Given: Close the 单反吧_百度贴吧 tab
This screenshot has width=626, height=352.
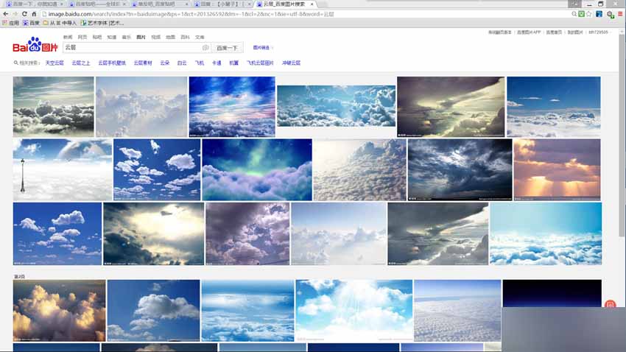Looking at the screenshot, I should click(x=187, y=4).
